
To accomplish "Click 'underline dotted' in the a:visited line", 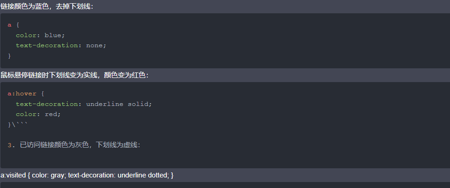I will [142, 175].
